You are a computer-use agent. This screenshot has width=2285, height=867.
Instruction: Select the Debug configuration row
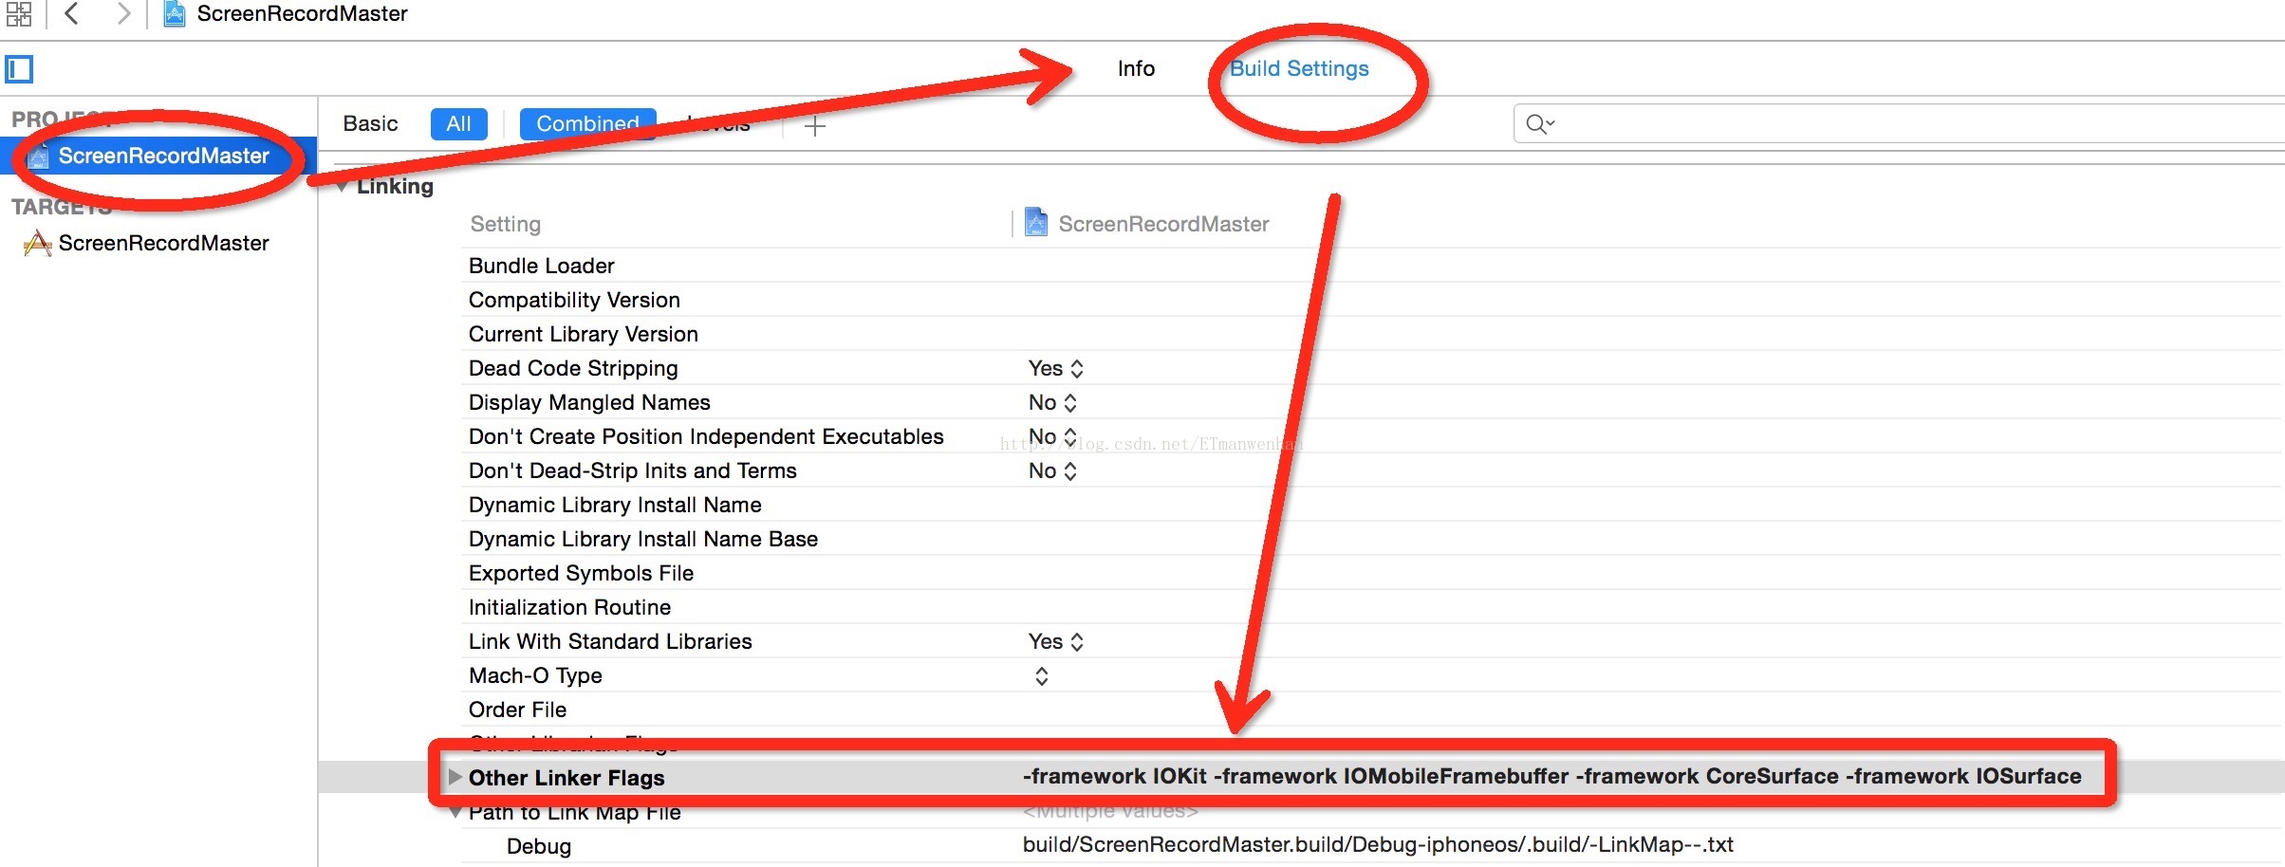539,846
